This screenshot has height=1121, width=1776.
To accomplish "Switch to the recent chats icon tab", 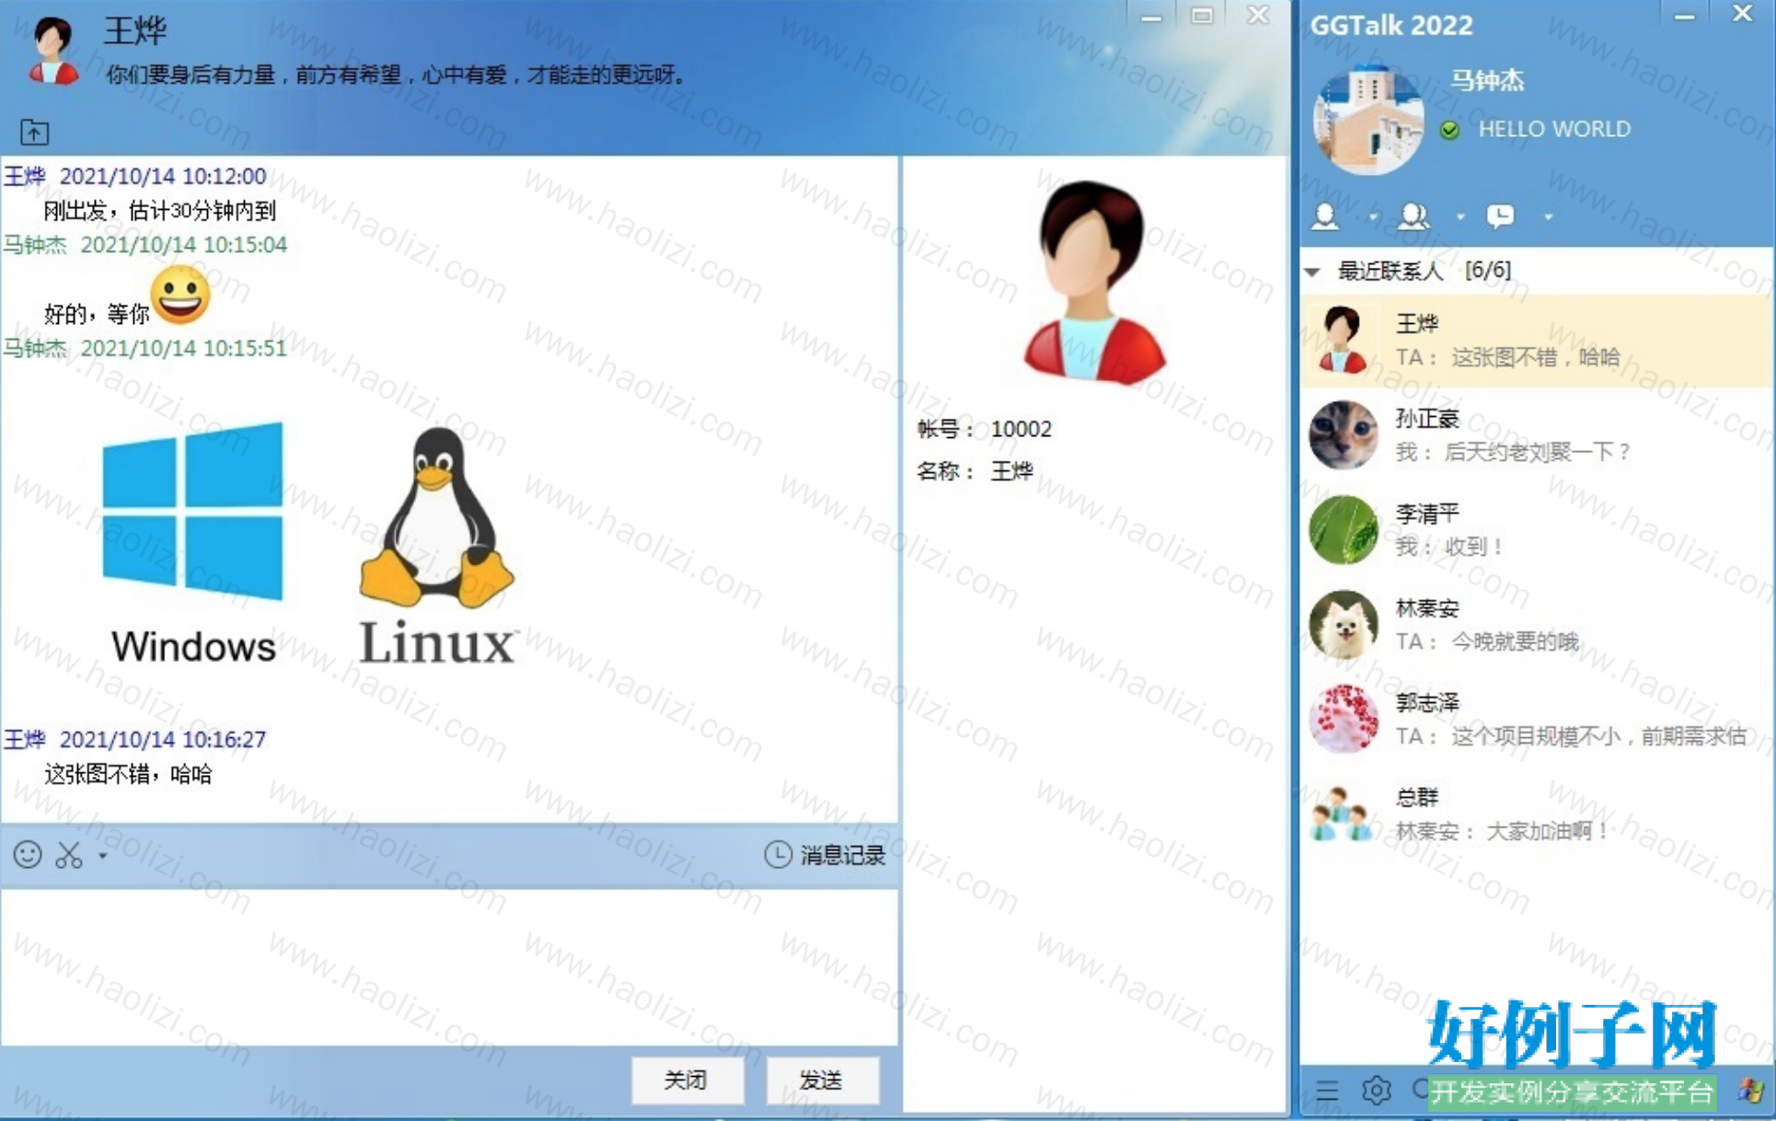I will (1500, 216).
